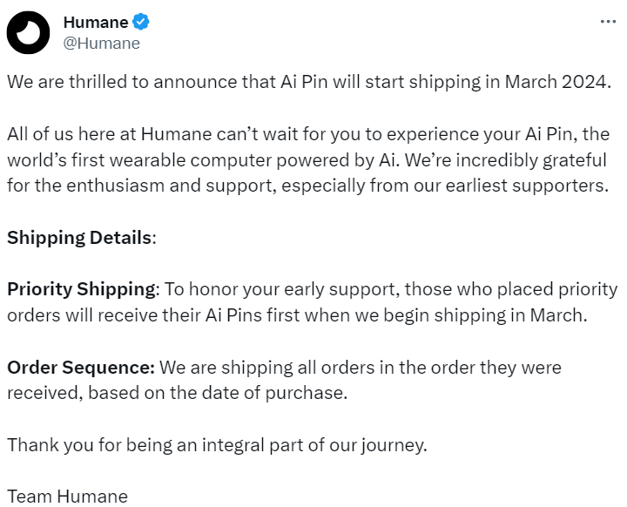Click the Ai Pin shipping announcement sentence
Image resolution: width=627 pixels, height=507 pixels.
[x=309, y=82]
